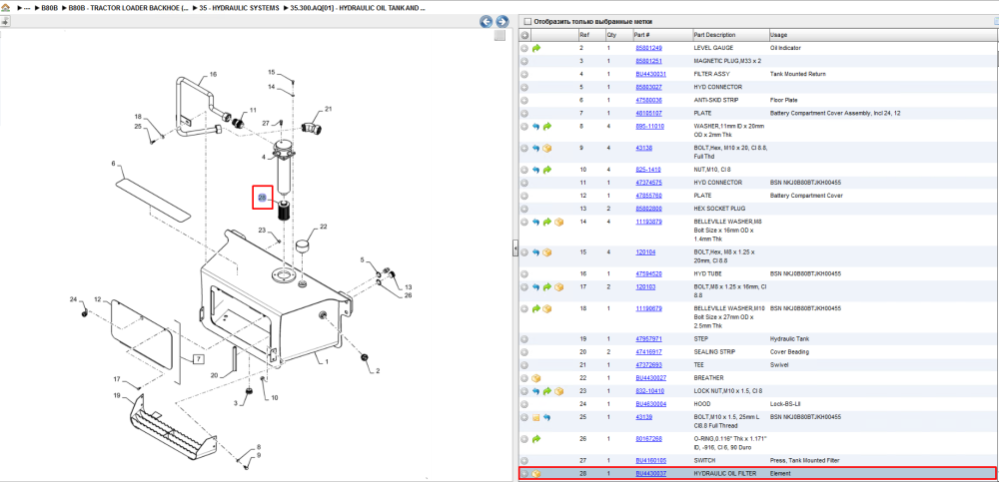The width and height of the screenshot is (999, 482).
Task: Click blue back arrow in WASHER 895-11010 row
Action: (535, 127)
